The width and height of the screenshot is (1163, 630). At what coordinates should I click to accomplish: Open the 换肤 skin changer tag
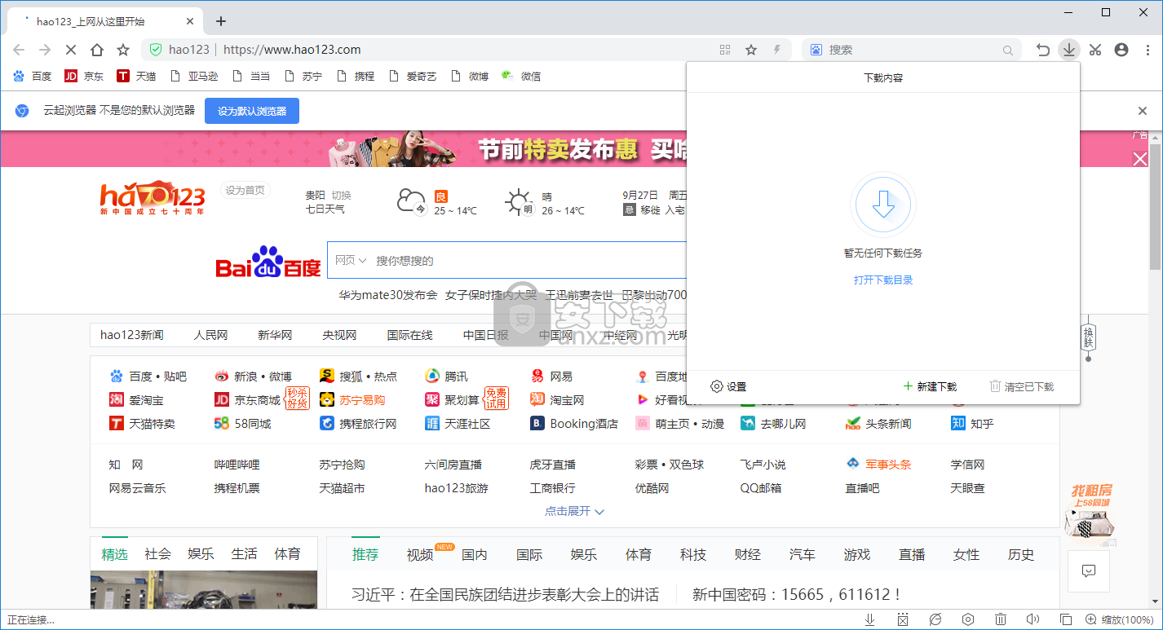(x=1088, y=337)
